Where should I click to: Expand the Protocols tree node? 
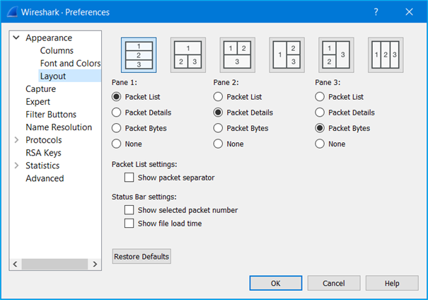tap(16, 140)
